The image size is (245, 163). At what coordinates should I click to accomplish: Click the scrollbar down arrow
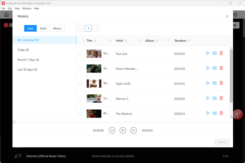[x=231, y=117]
